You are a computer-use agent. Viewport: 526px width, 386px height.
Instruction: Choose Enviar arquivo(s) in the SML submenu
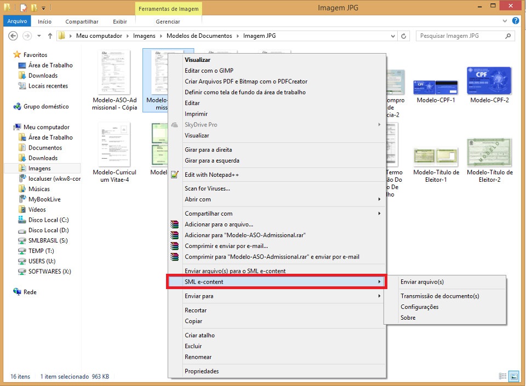(422, 282)
